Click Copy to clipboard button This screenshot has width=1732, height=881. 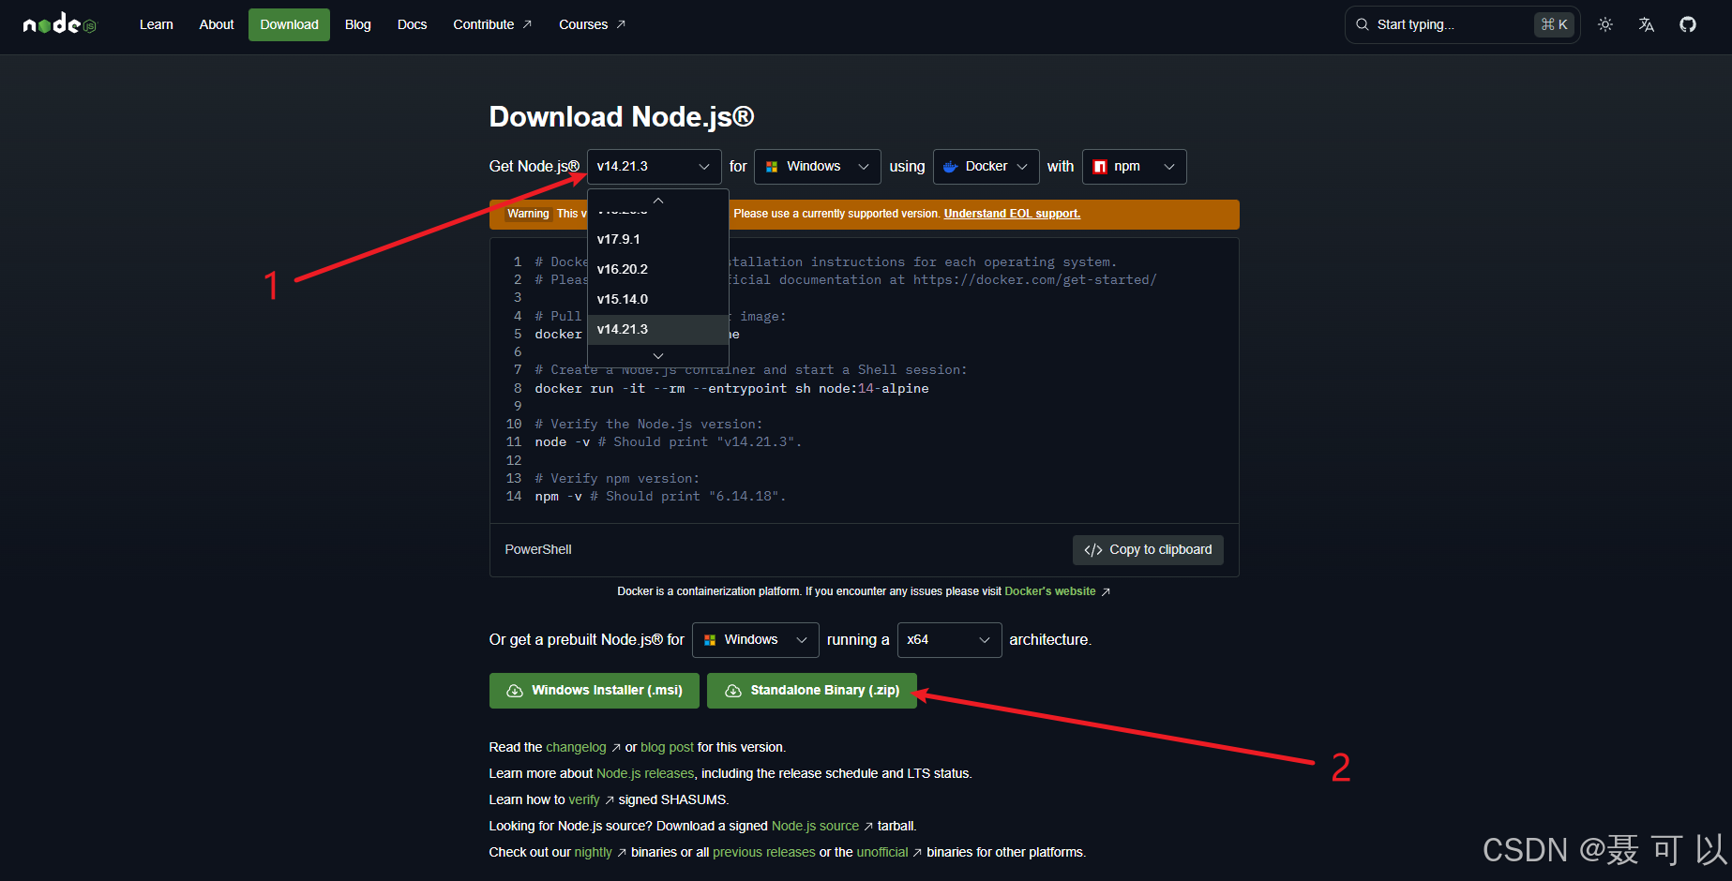click(1148, 550)
